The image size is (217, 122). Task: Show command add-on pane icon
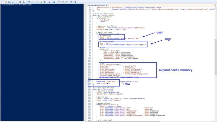click(x=75, y=2)
